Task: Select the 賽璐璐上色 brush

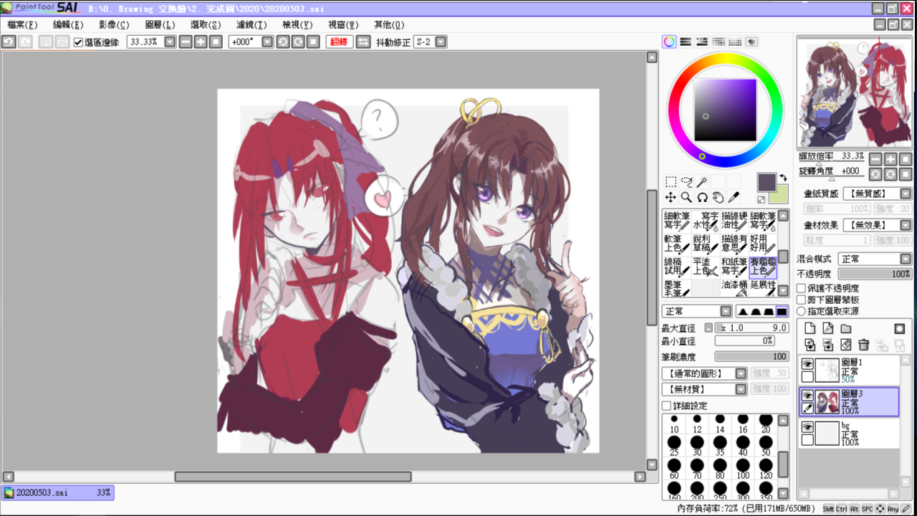Action: [x=763, y=267]
